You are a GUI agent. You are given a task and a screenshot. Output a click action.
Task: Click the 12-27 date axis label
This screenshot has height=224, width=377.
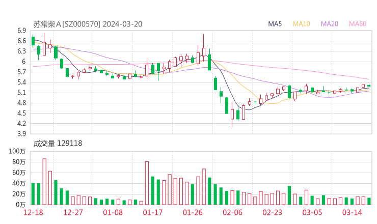[x=73, y=212]
